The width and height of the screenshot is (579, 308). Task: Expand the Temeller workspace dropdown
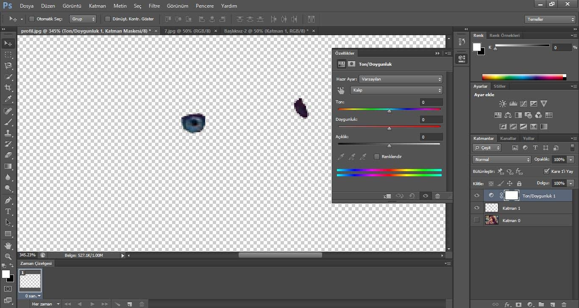pyautogui.click(x=550, y=19)
